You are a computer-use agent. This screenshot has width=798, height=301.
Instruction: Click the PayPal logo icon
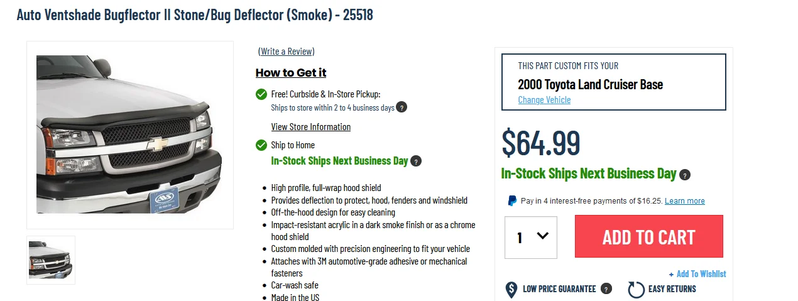[513, 201]
